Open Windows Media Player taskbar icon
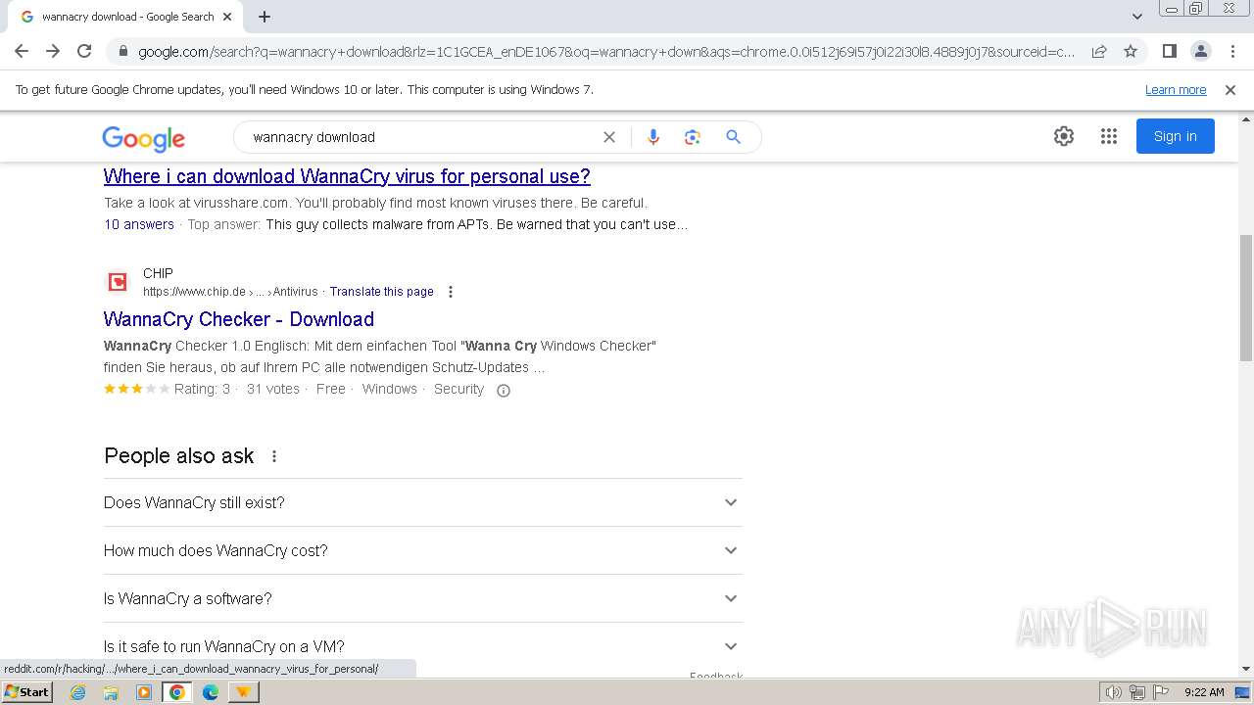The height and width of the screenshot is (705, 1254). coord(144,692)
